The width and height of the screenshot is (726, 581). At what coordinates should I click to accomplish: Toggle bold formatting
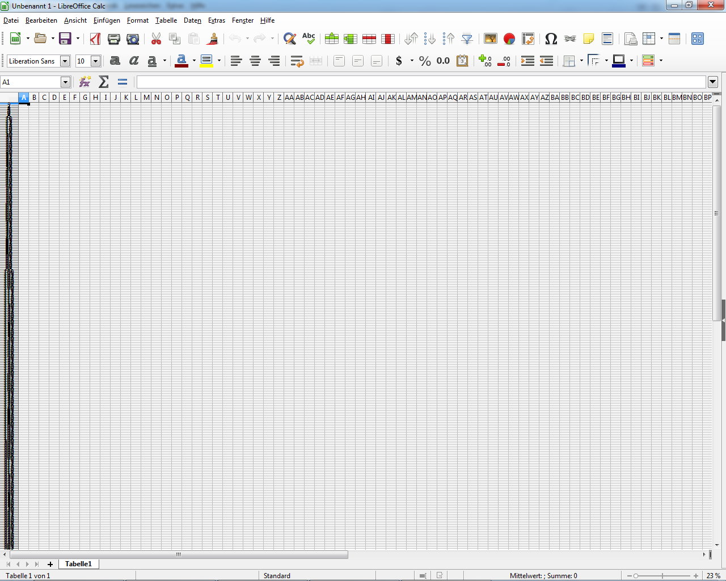[x=115, y=61]
